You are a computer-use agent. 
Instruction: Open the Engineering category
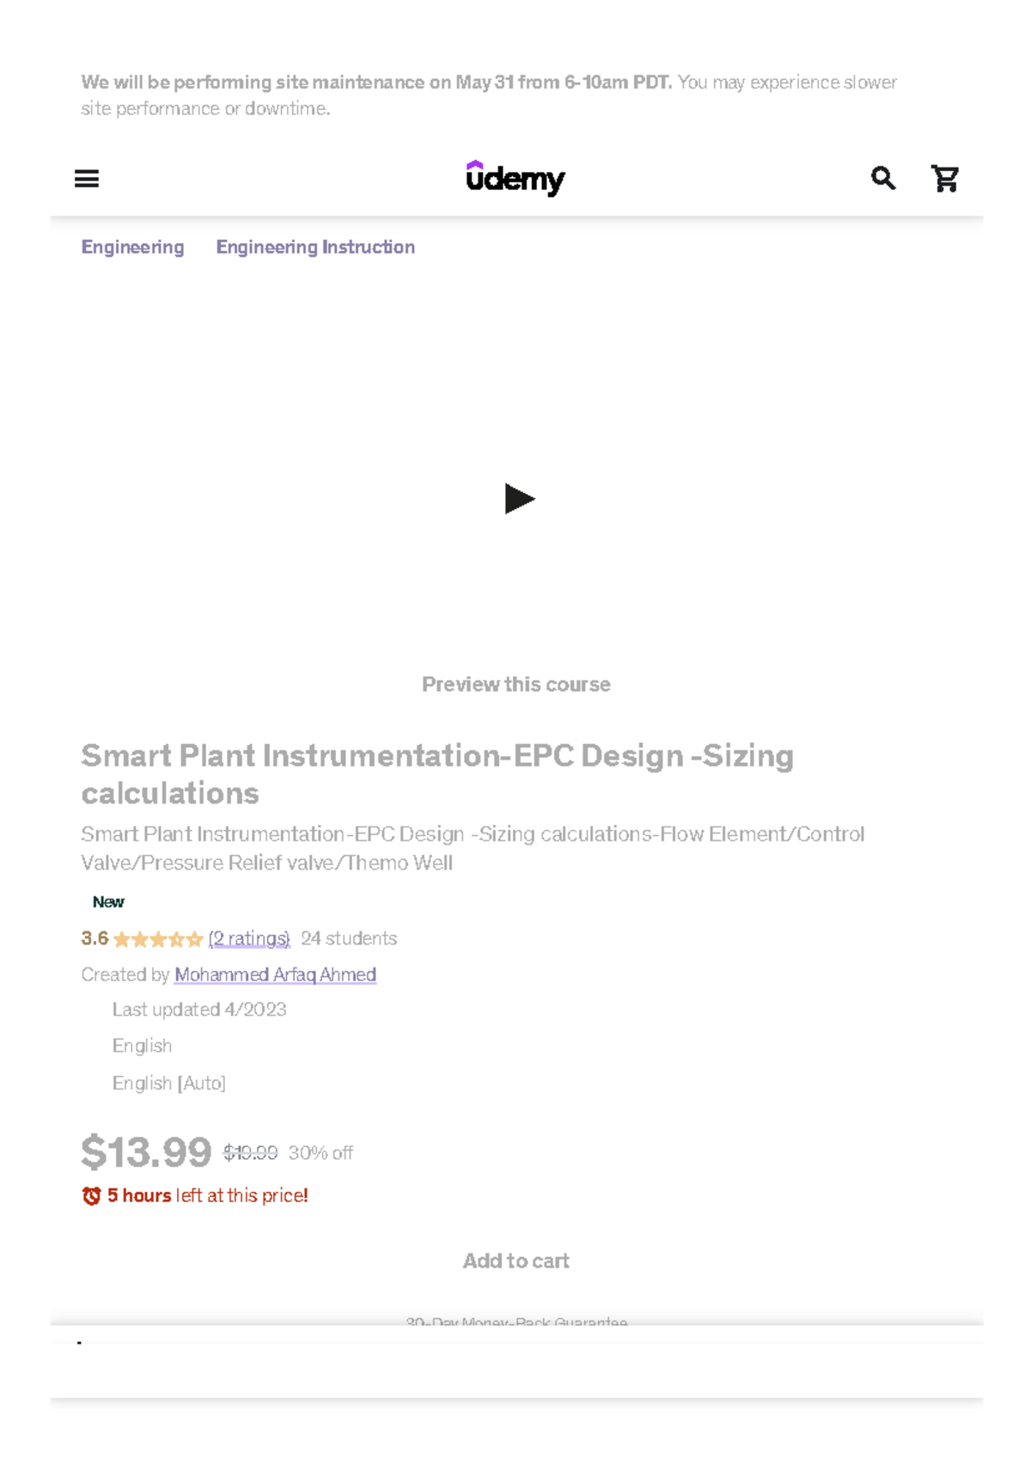coord(131,247)
